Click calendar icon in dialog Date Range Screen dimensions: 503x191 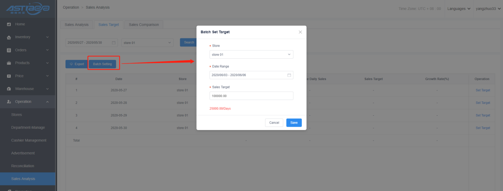tap(289, 75)
